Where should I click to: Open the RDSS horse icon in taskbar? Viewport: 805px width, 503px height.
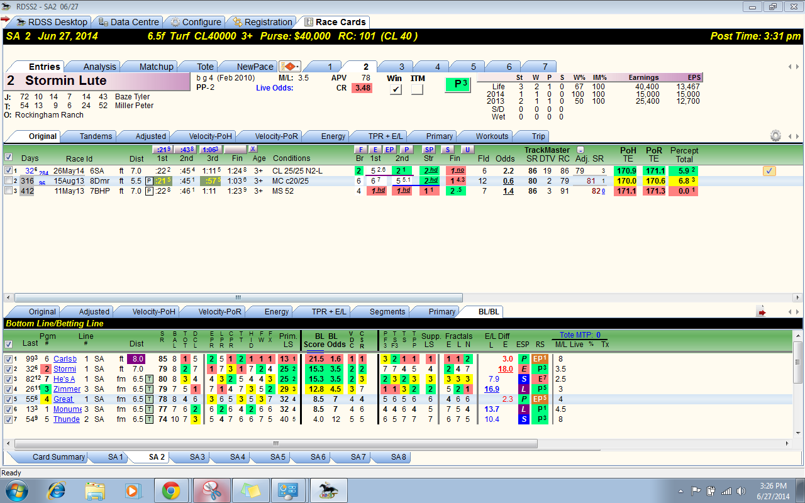[x=328, y=490]
